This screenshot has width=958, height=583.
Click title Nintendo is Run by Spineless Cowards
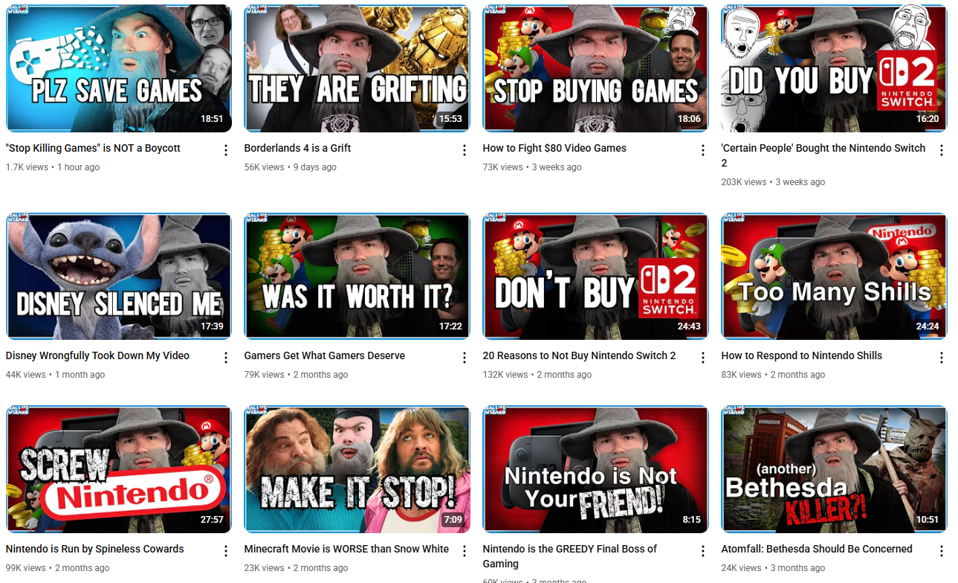tap(94, 549)
